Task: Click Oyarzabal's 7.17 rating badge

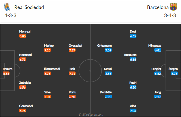Action: pyautogui.click(x=72, y=50)
